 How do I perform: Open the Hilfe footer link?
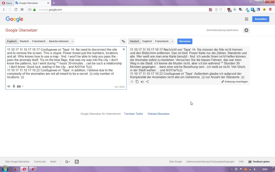(x=241, y=162)
